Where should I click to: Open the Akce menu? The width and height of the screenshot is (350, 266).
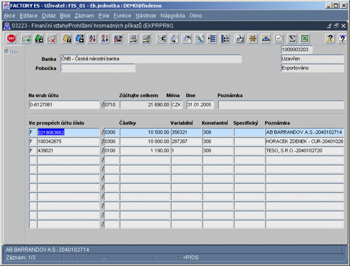point(9,16)
